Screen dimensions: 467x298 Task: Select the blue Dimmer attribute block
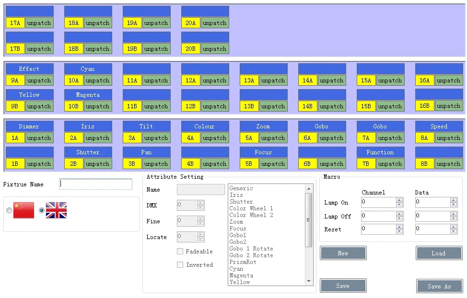[x=29, y=126]
